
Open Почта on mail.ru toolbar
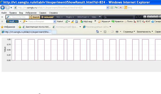128,21
